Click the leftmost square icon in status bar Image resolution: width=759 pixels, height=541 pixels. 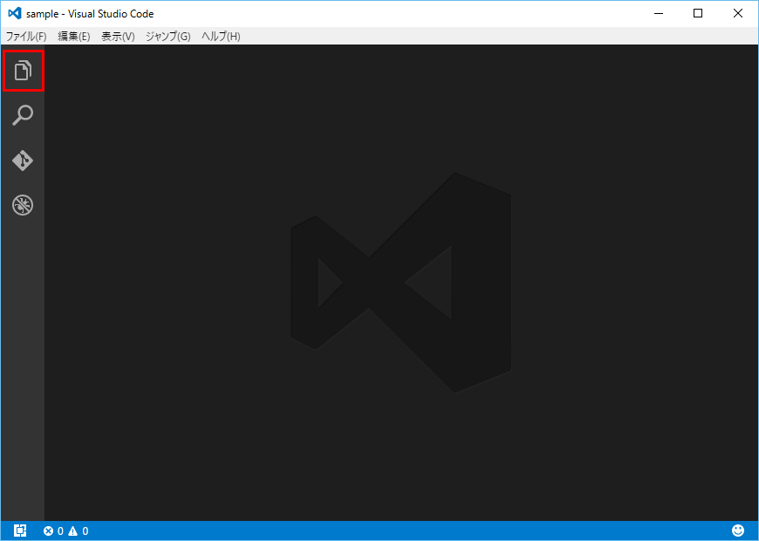pyautogui.click(x=21, y=531)
